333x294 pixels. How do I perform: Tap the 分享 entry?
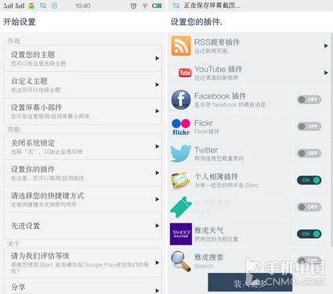(x=82, y=286)
